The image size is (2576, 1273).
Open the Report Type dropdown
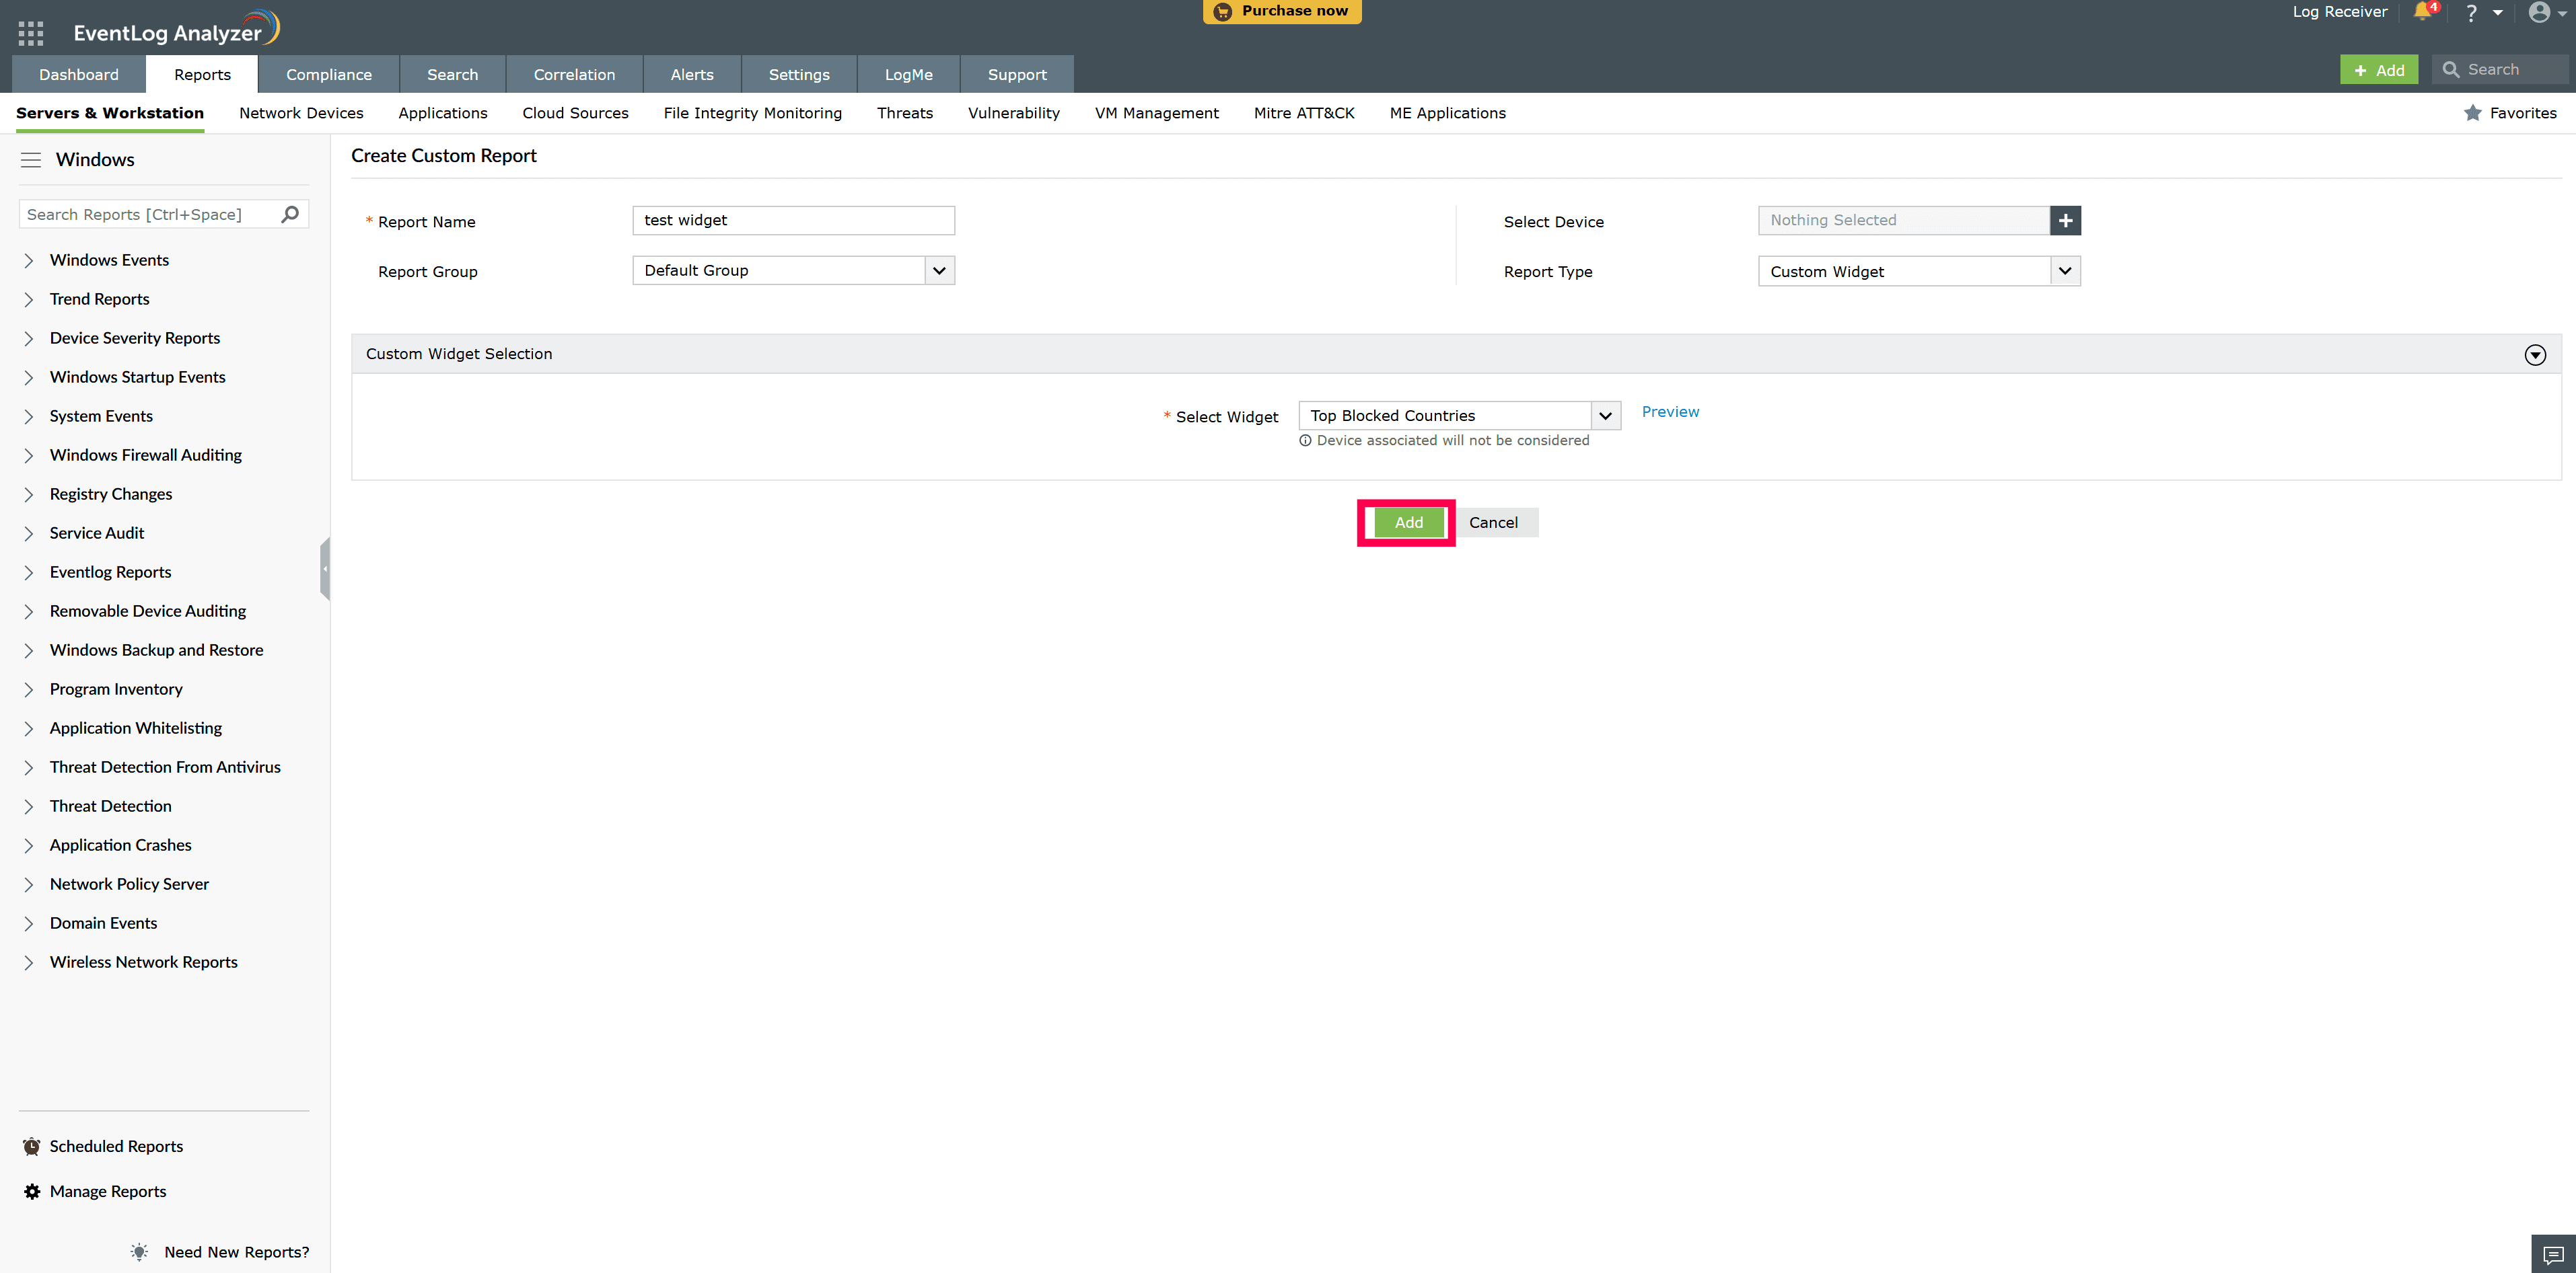point(2065,271)
